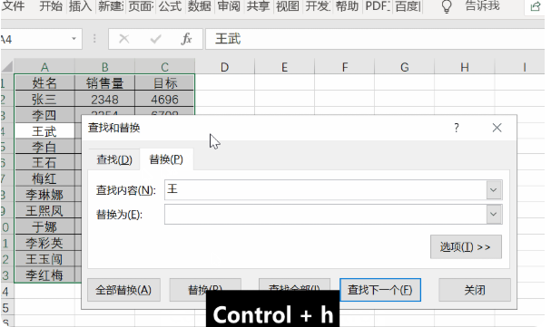This screenshot has width=551, height=327.
Task: Click the share icon at top right
Action: coord(536,6)
